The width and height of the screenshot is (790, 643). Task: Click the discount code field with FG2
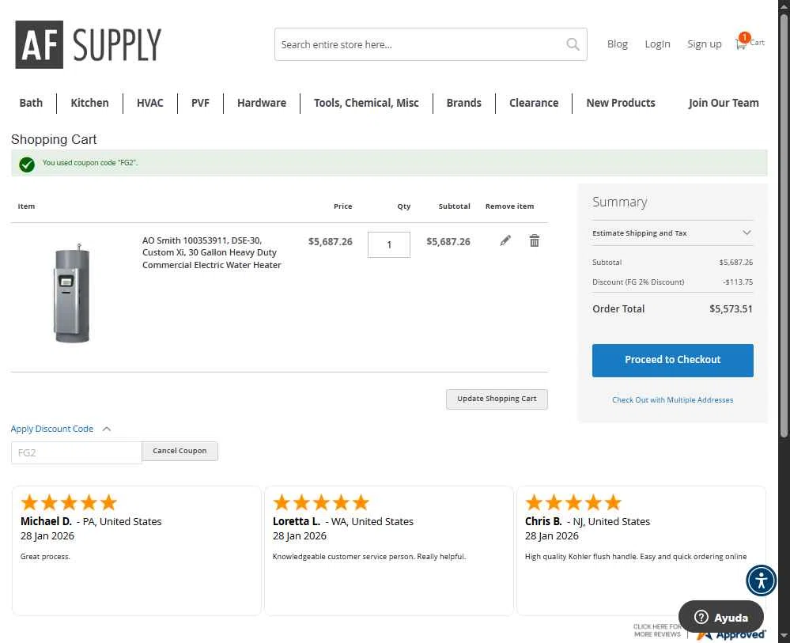[x=76, y=452]
